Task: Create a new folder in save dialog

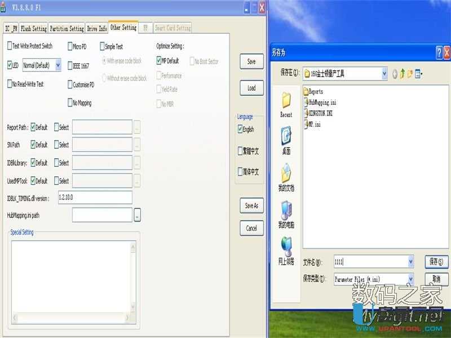Action: [410, 73]
